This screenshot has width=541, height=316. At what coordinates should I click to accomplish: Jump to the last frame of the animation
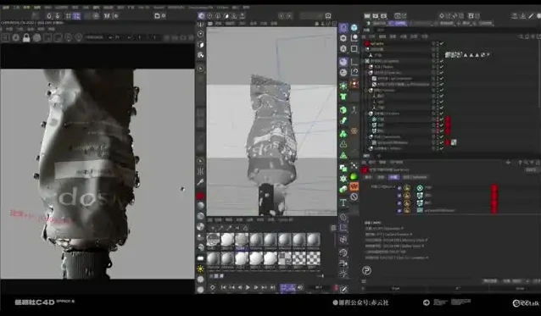pos(272,287)
